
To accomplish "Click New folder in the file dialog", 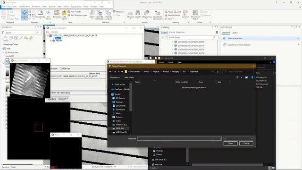I will tap(129, 77).
